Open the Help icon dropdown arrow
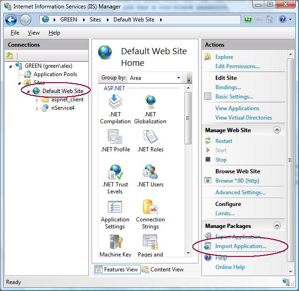Image resolution: width=299 pixels, height=291 pixels. tap(290, 20)
